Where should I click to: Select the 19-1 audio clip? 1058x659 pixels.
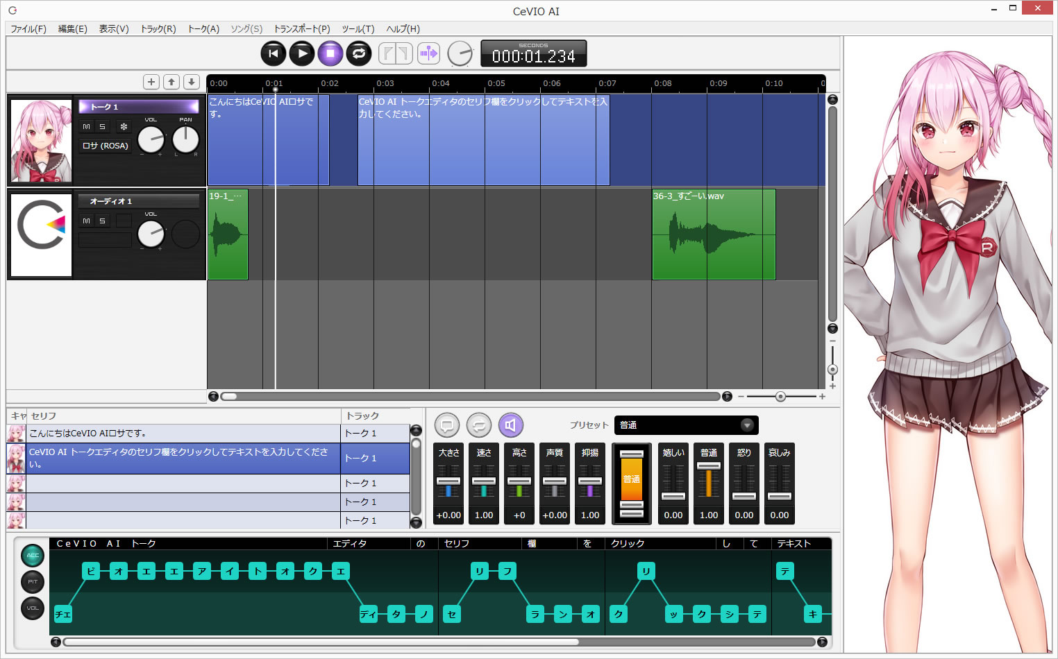pyautogui.click(x=228, y=234)
